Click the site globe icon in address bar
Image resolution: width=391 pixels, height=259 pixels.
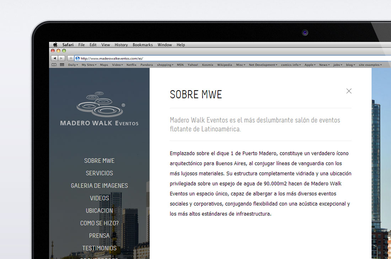tap(77, 58)
